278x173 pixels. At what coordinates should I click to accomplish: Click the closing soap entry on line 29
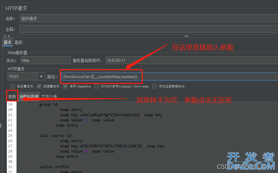66,156
